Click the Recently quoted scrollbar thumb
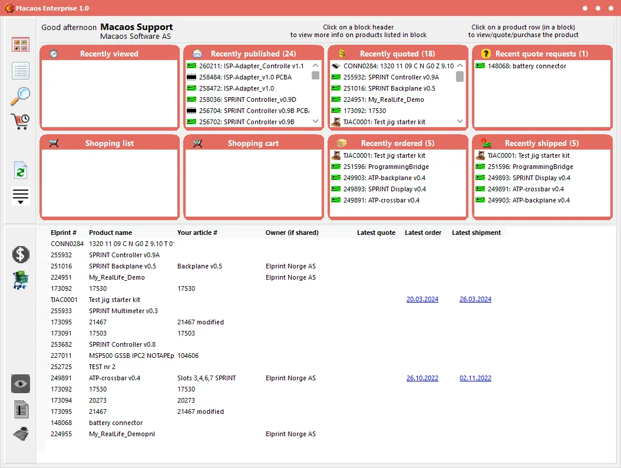 (460, 77)
